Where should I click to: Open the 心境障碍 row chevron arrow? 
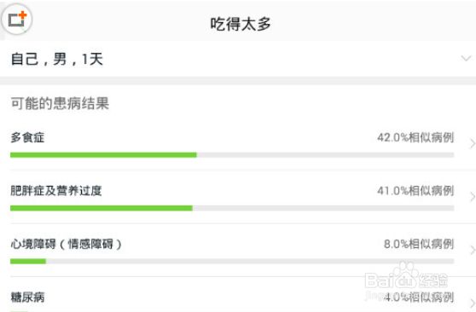point(472,250)
